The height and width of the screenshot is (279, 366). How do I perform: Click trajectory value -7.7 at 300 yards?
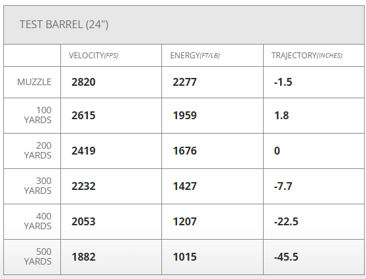tap(283, 186)
